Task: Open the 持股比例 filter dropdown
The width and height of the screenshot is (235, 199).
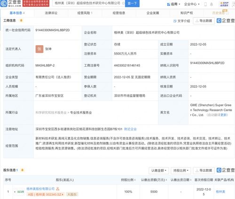Action: click(181, 170)
